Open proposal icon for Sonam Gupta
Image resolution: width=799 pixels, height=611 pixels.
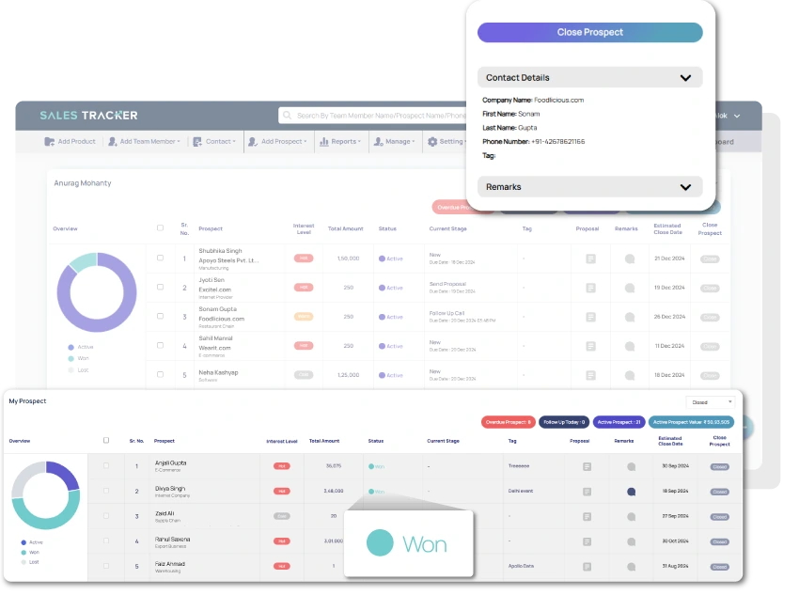590,317
